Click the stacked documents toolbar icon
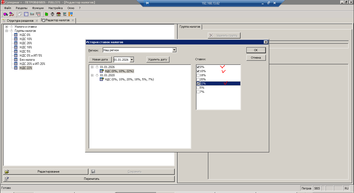 pos(20,14)
